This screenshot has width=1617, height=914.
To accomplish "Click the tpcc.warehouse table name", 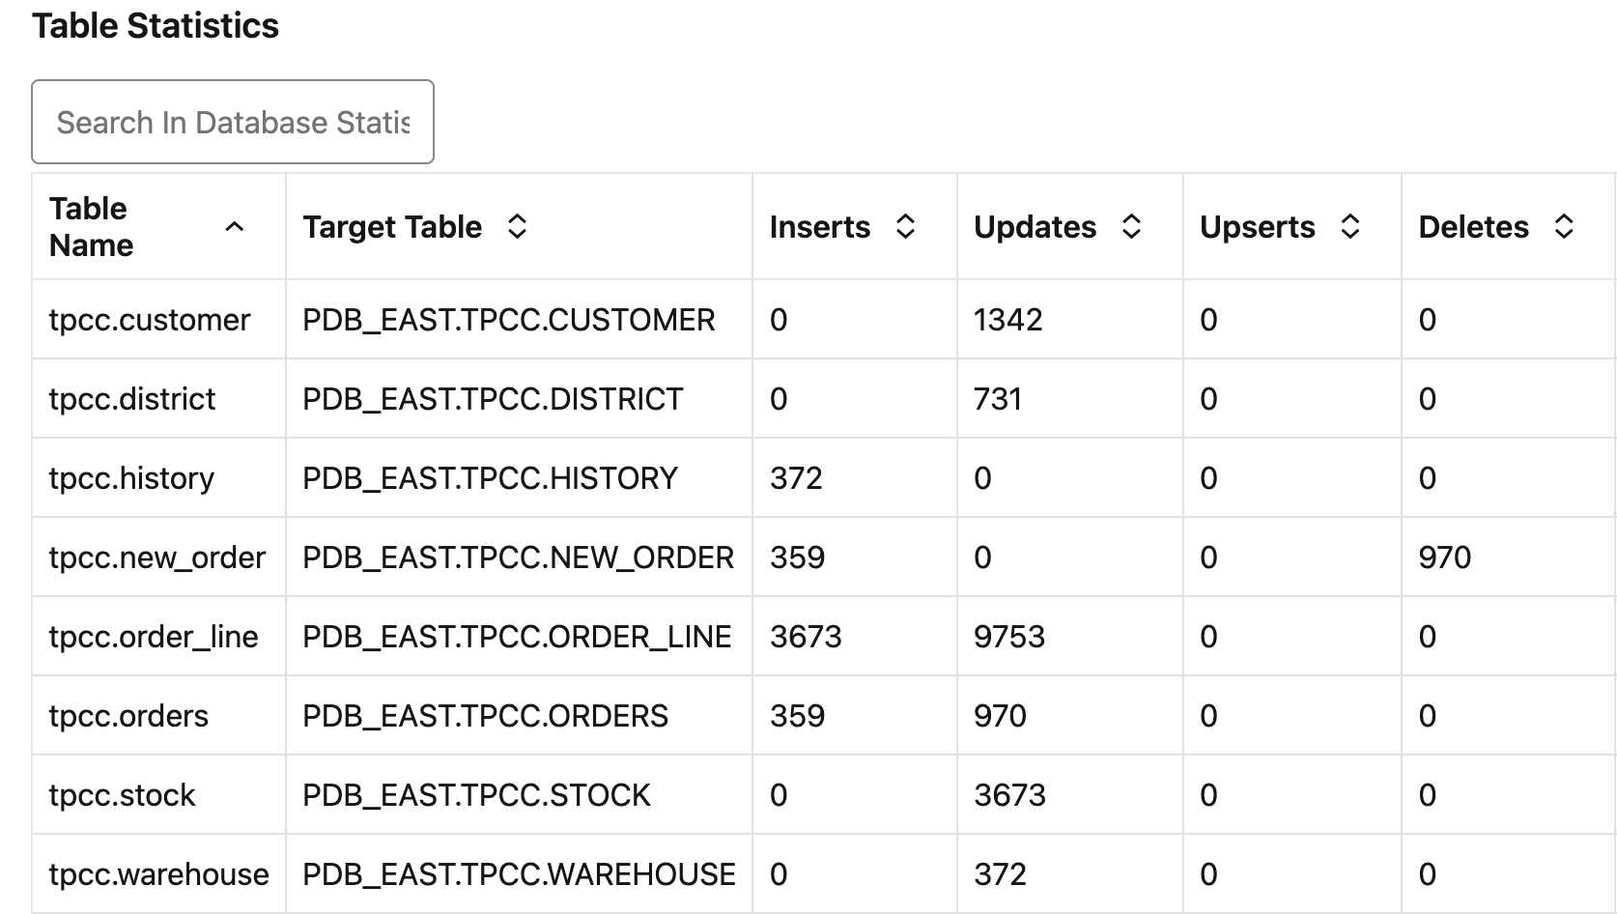I will tap(158, 874).
